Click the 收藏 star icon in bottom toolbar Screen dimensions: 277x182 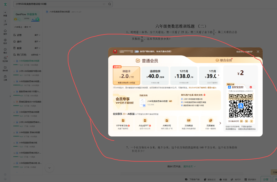(221, 179)
